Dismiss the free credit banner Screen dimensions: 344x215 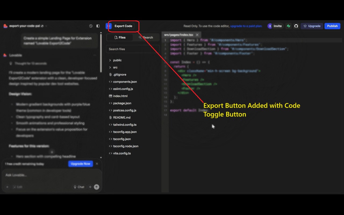pos(97,164)
